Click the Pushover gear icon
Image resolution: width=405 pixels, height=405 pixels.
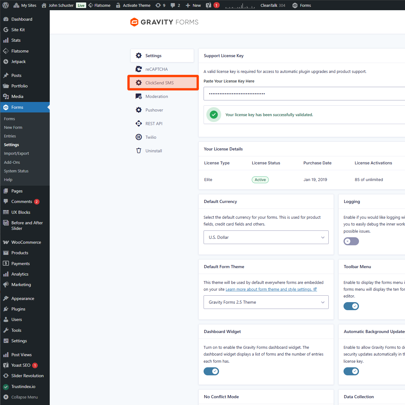point(139,110)
